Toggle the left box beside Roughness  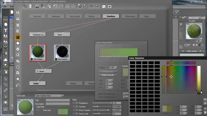[x=74, y=103]
